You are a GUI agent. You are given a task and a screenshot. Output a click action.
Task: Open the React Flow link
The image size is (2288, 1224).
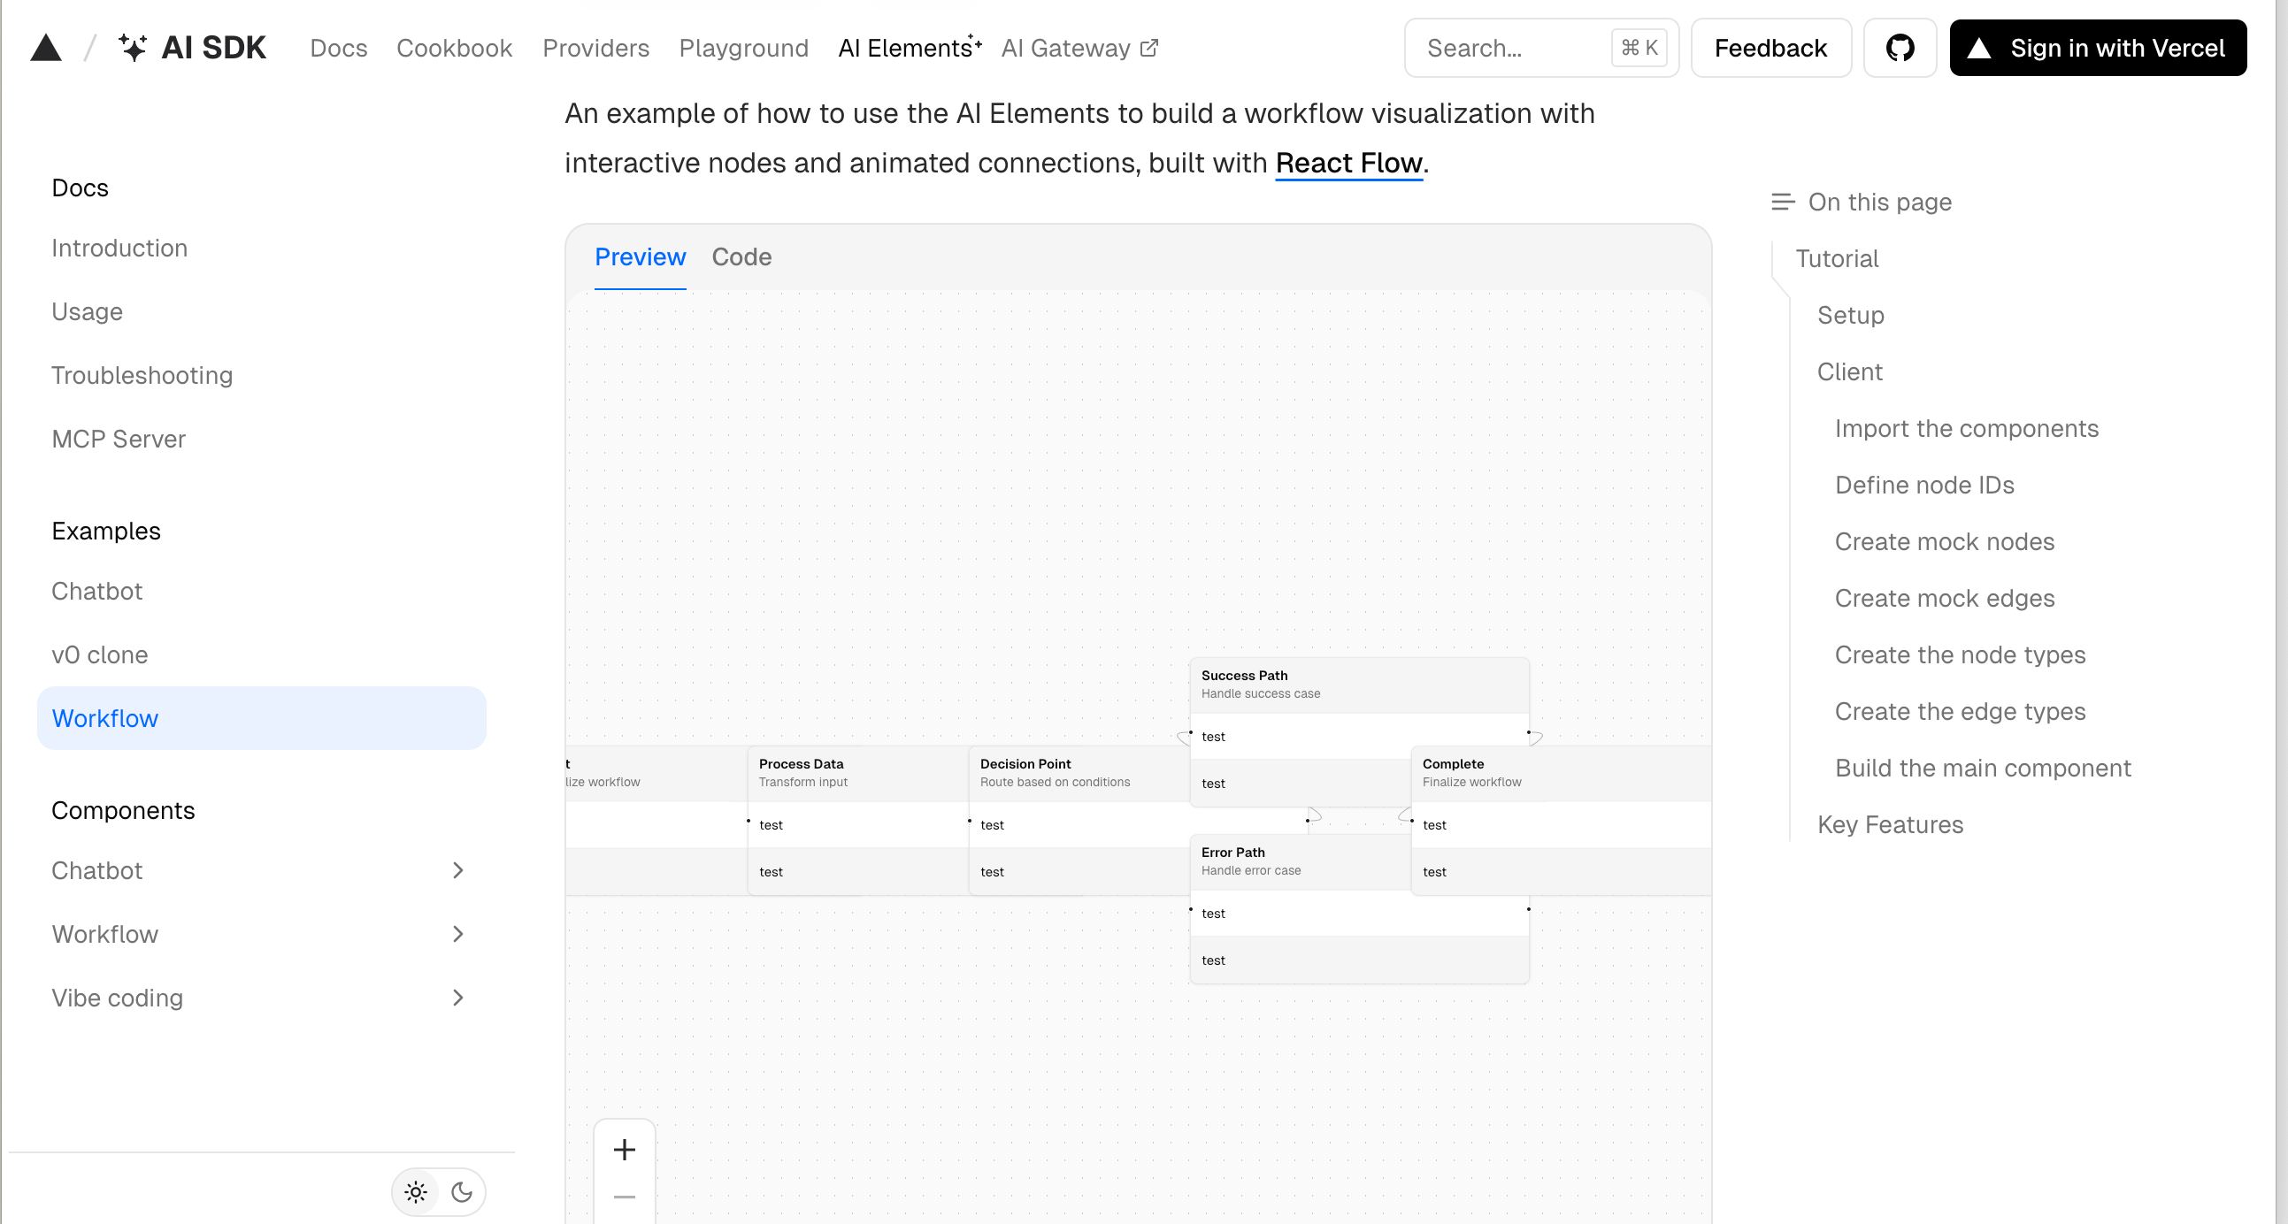(1348, 164)
